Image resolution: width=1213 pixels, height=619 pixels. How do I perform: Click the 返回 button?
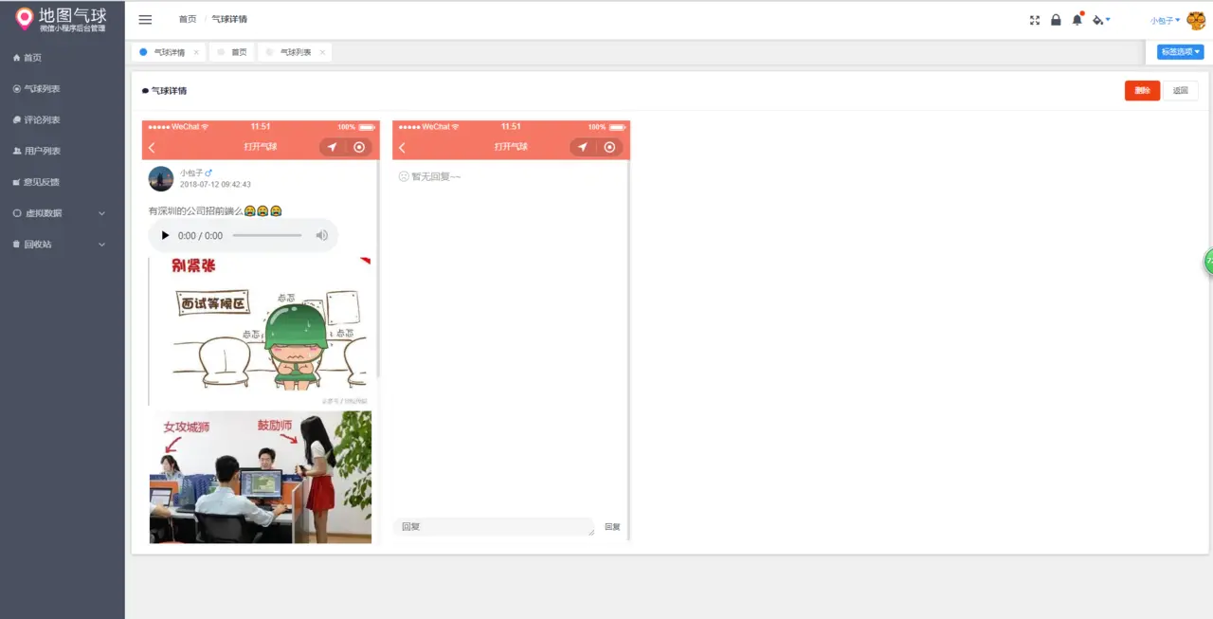[x=1180, y=91]
